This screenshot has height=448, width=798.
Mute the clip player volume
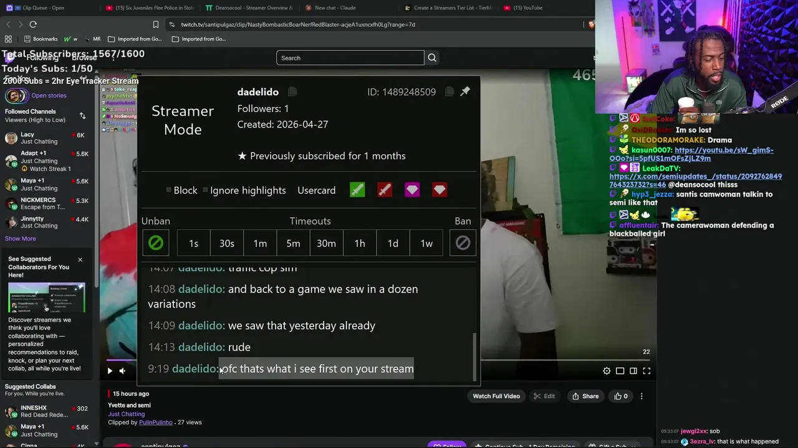click(x=122, y=371)
